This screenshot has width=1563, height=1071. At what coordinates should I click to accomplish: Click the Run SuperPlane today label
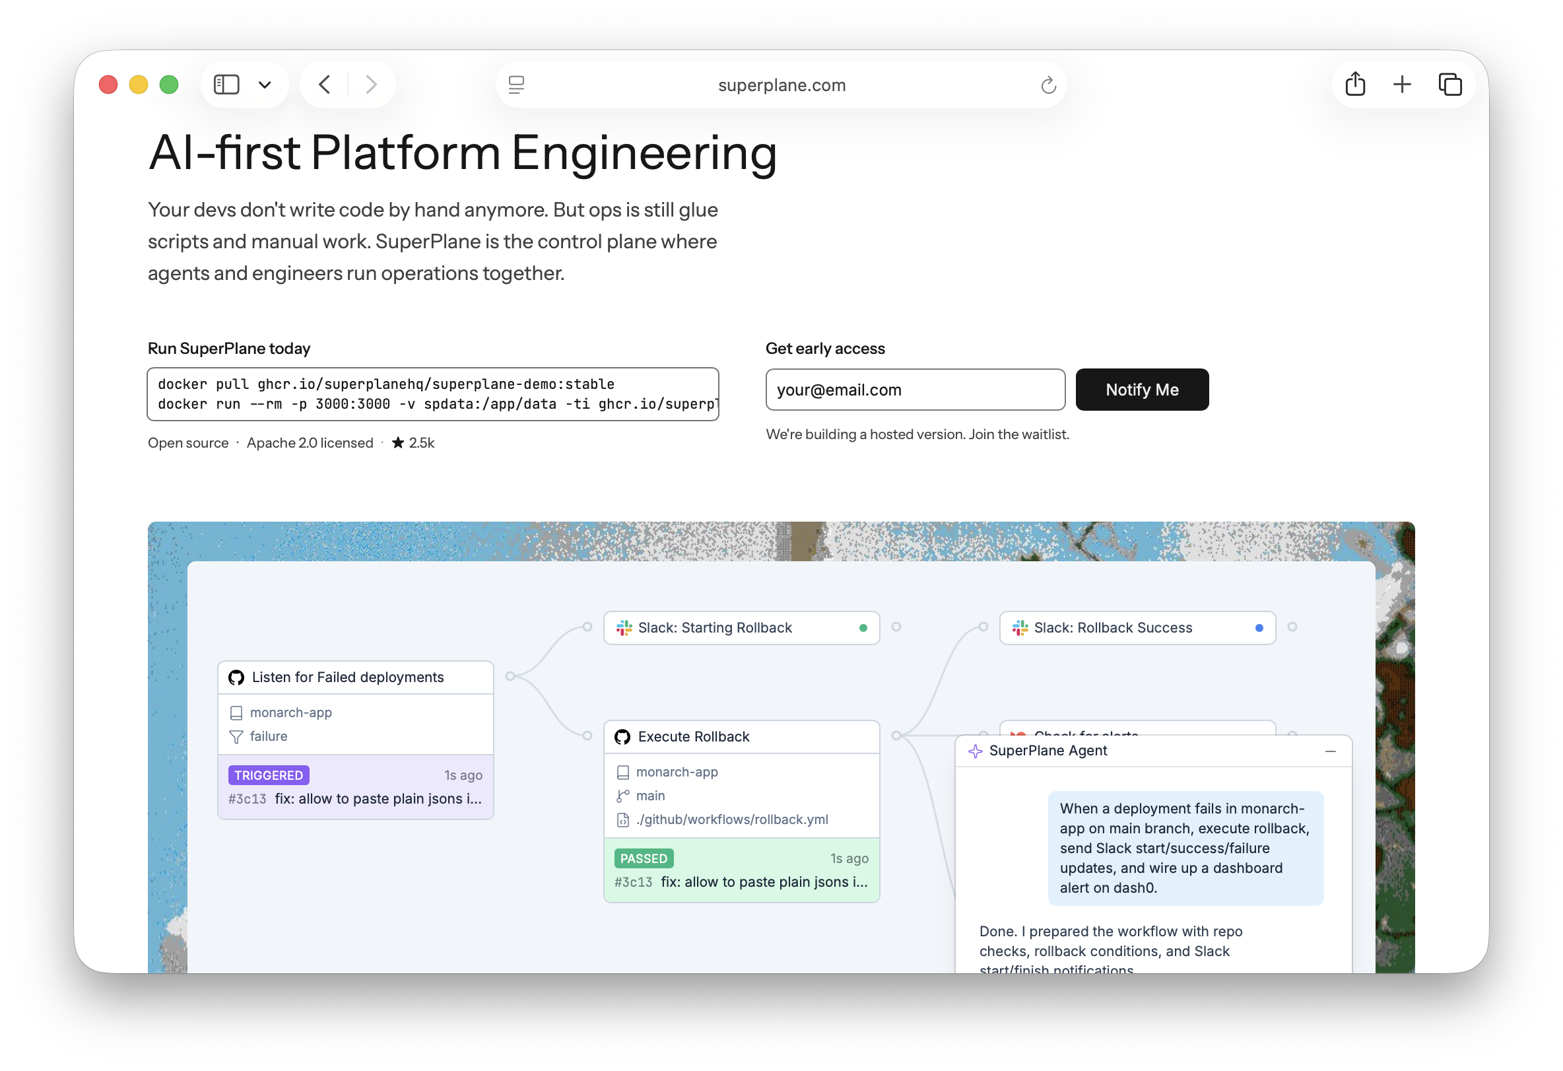point(229,349)
